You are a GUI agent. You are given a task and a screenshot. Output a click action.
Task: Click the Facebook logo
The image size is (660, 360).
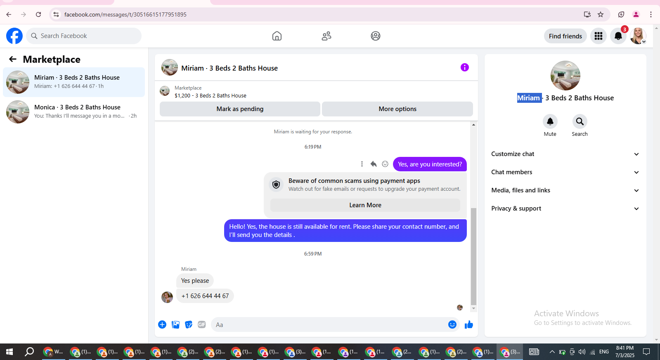[14, 36]
